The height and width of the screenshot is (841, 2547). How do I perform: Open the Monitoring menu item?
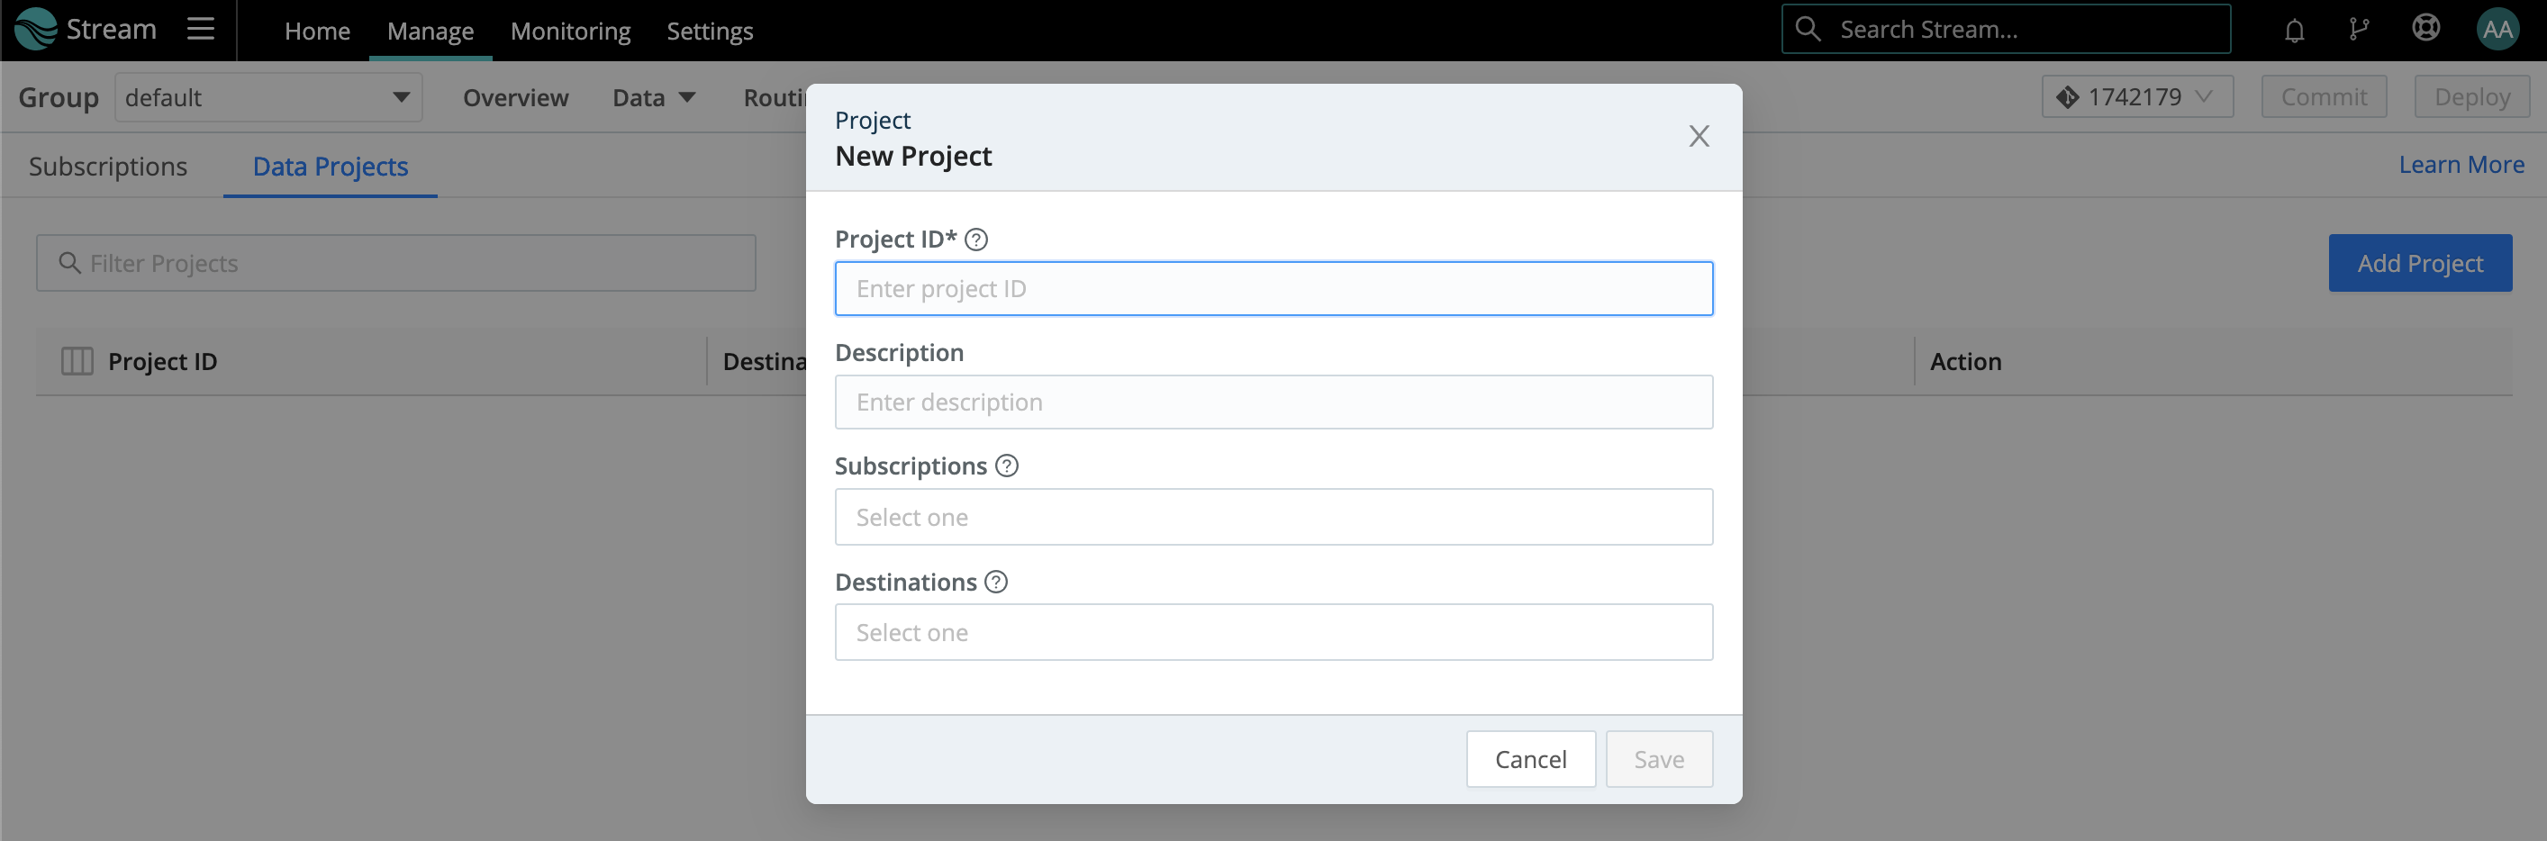pos(569,31)
